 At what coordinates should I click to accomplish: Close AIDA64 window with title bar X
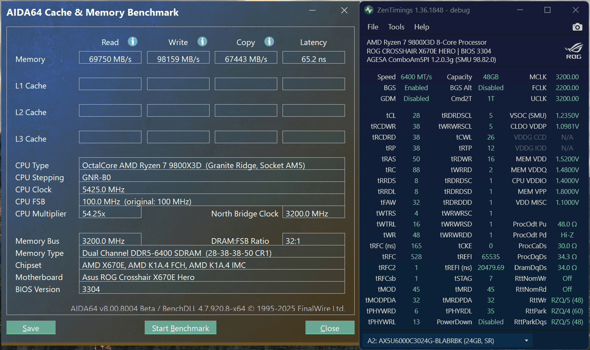pyautogui.click(x=344, y=10)
